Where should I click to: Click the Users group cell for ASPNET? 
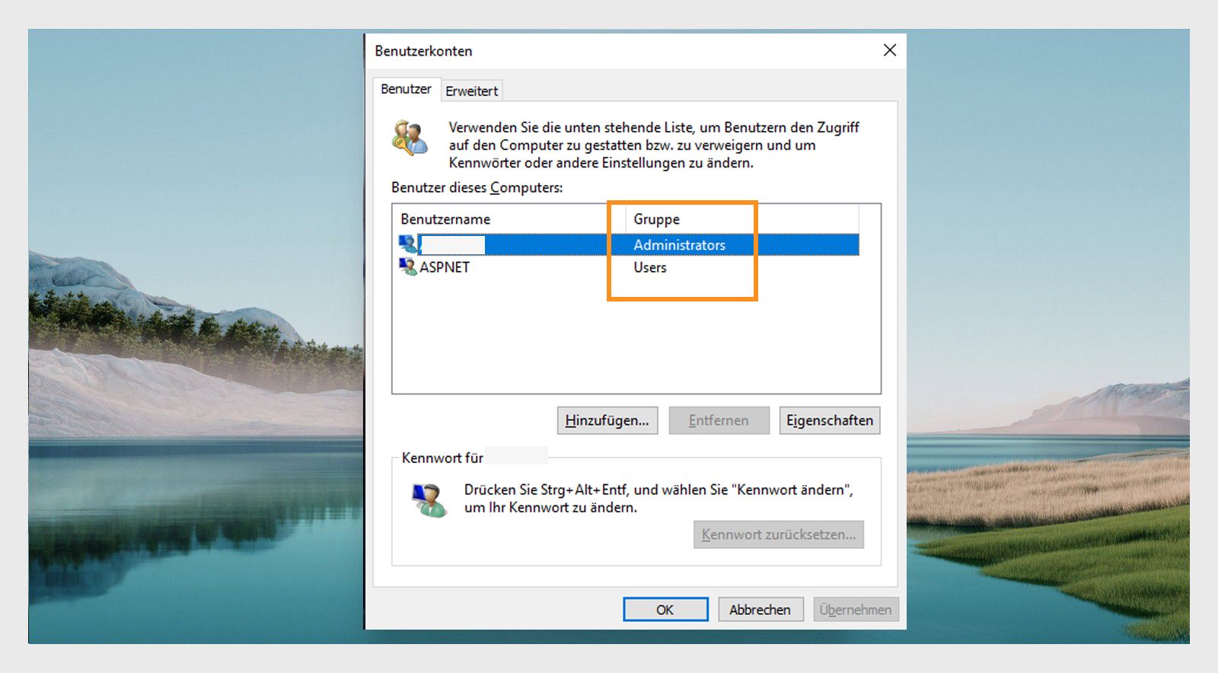pos(650,267)
